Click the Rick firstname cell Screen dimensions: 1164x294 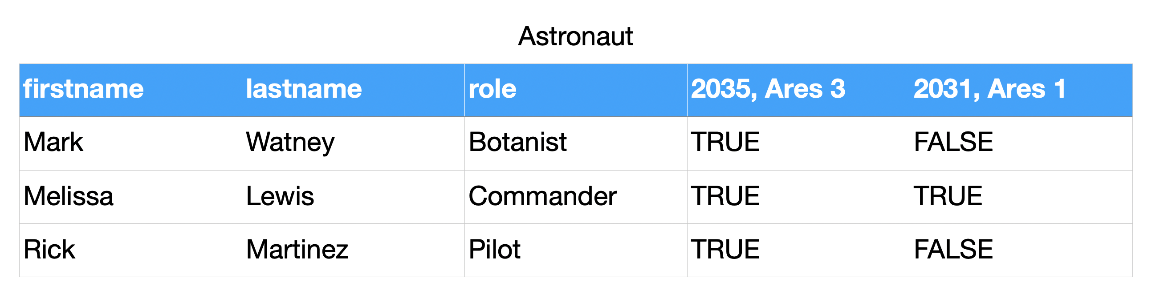(130, 250)
